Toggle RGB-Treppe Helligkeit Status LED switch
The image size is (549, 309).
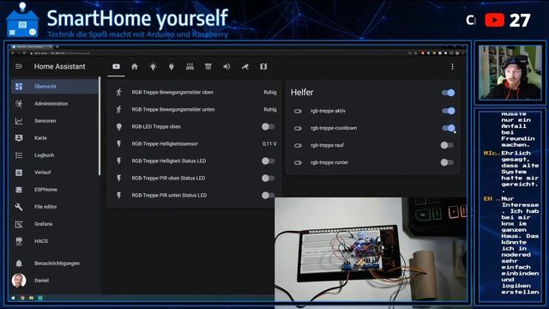click(x=268, y=161)
